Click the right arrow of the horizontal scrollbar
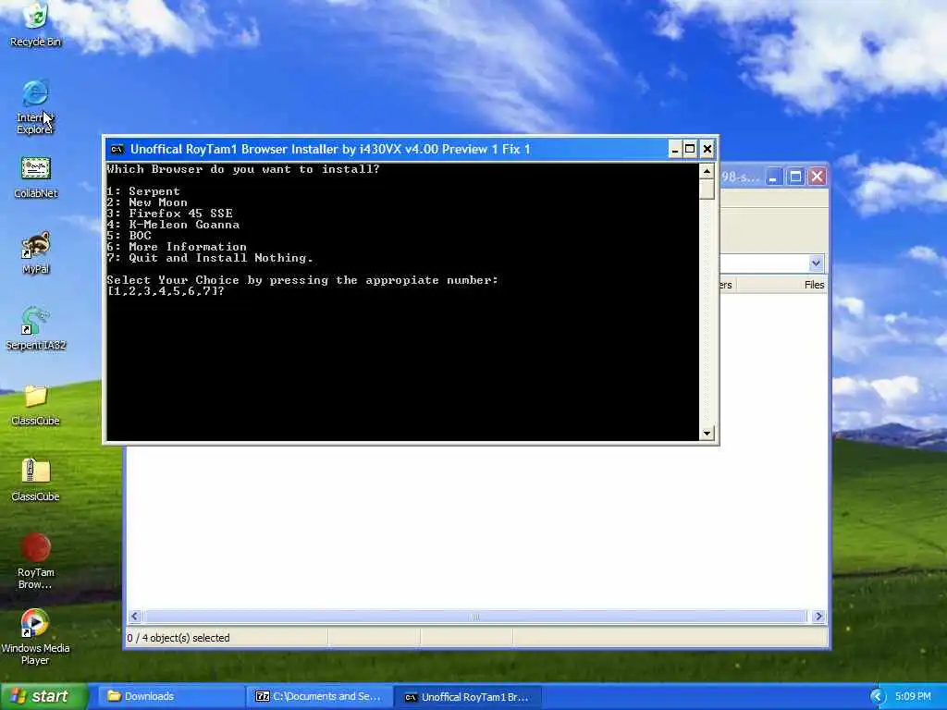The height and width of the screenshot is (710, 947). (818, 617)
